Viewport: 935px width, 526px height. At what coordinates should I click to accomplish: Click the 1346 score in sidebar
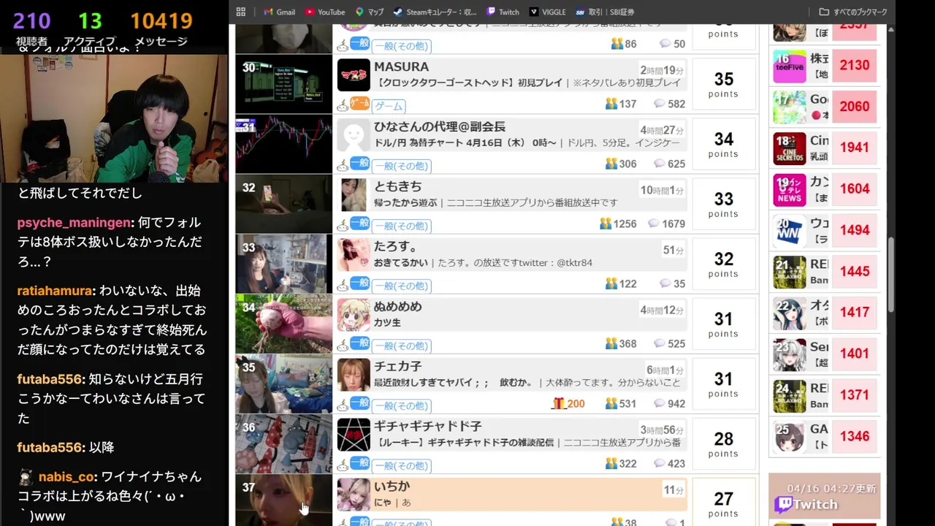(855, 438)
